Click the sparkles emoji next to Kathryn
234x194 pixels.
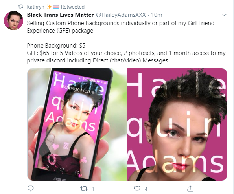[x=49, y=7]
